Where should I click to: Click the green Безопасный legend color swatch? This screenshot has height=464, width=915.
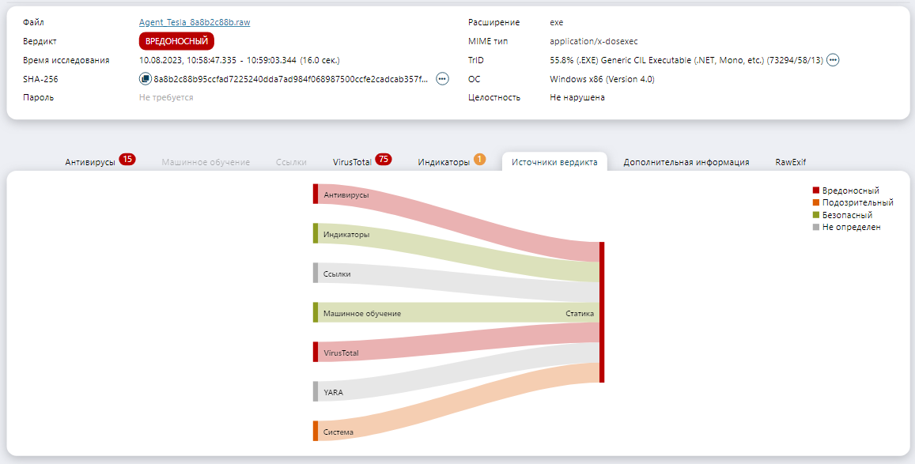(x=816, y=215)
